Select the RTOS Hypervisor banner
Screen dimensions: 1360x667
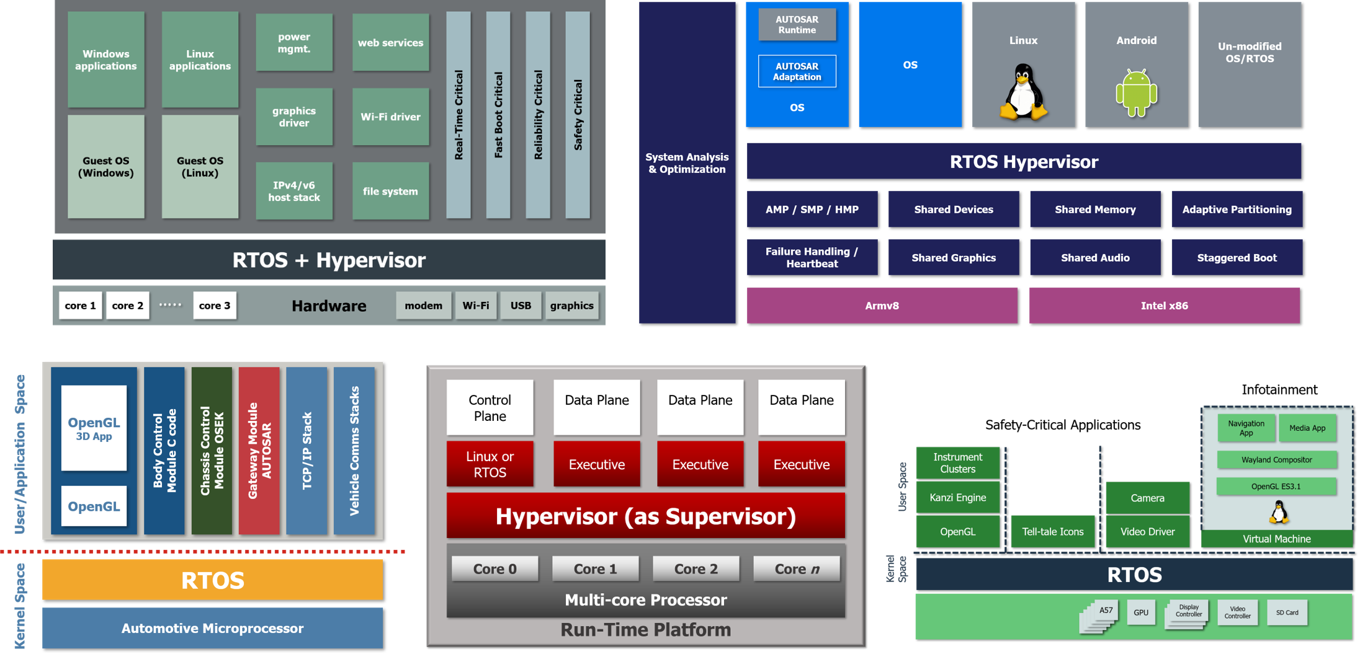[x=1024, y=162]
